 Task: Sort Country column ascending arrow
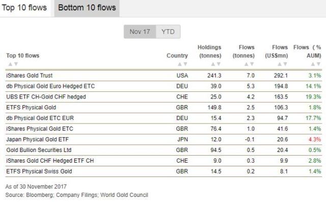pyautogui.click(x=180, y=64)
